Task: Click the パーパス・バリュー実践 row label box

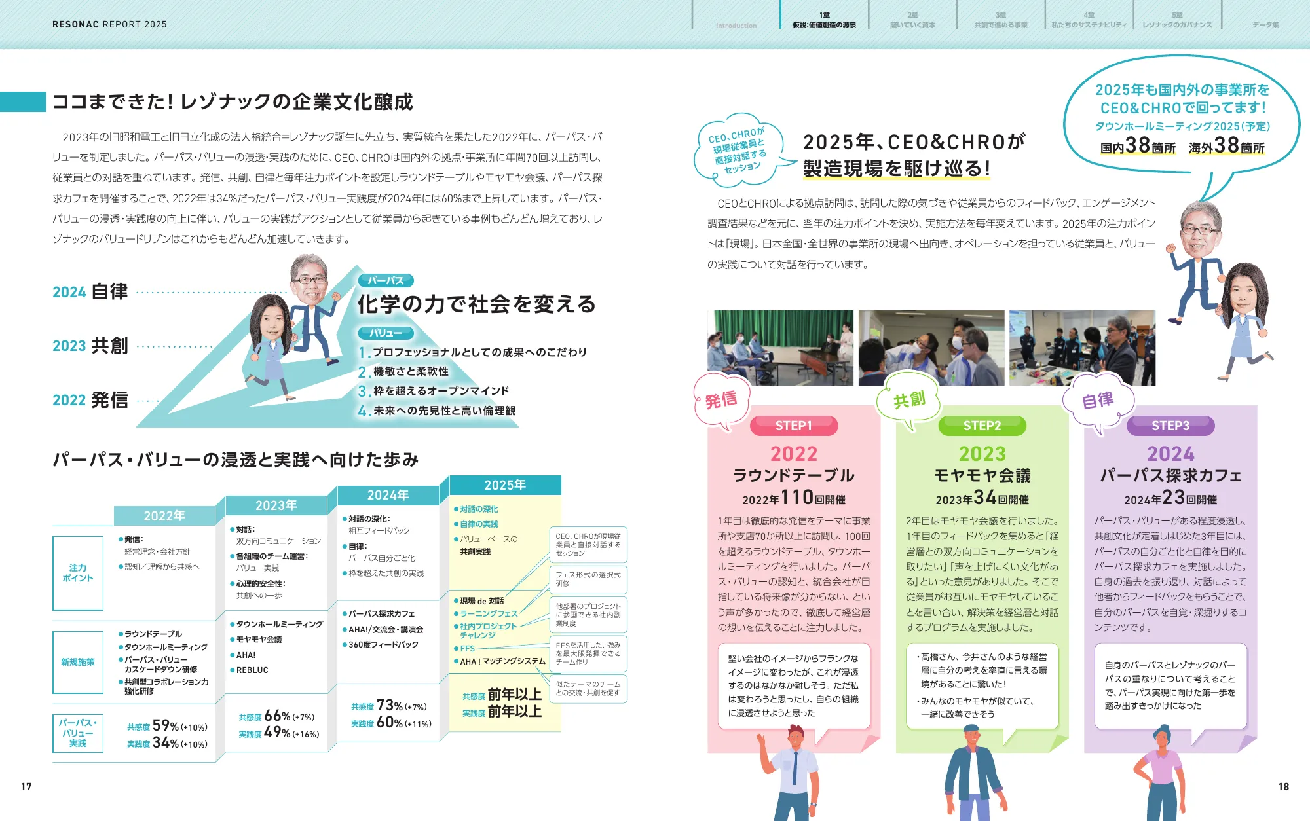Action: coord(78,733)
